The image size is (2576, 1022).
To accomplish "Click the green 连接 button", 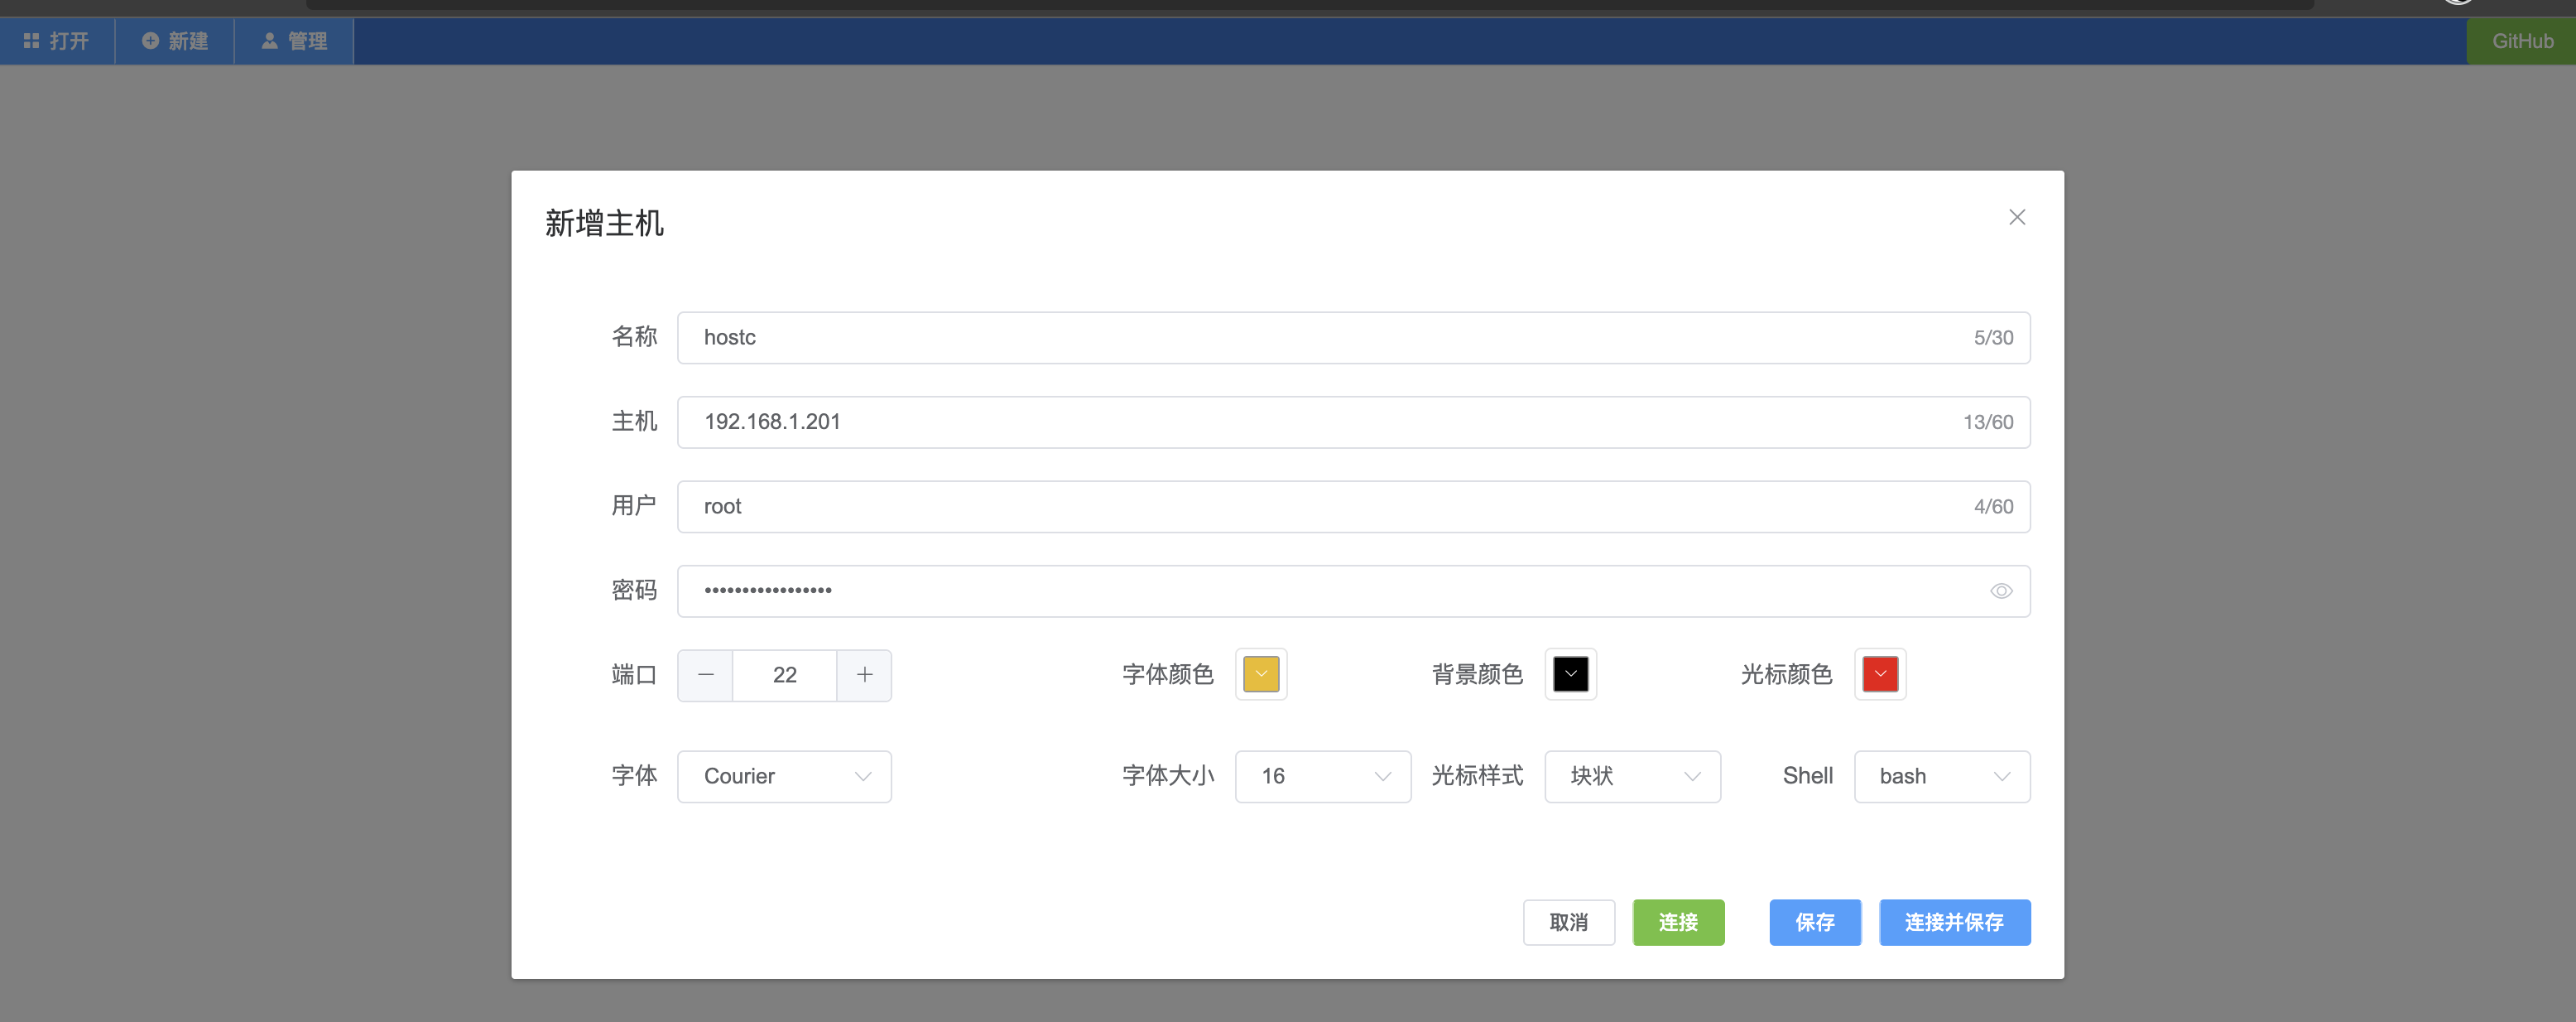I will [x=1678, y=922].
